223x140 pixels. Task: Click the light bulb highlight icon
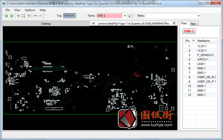click(x=129, y=16)
